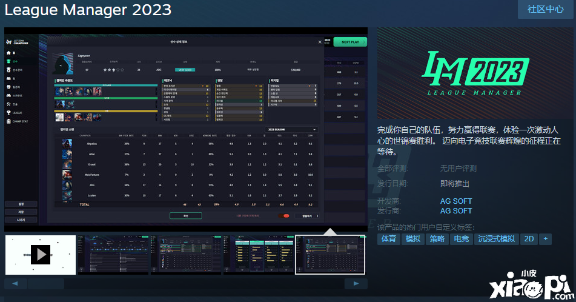Image resolution: width=576 pixels, height=302 pixels.
Task: Select the 体育 tag
Action: pos(389,239)
